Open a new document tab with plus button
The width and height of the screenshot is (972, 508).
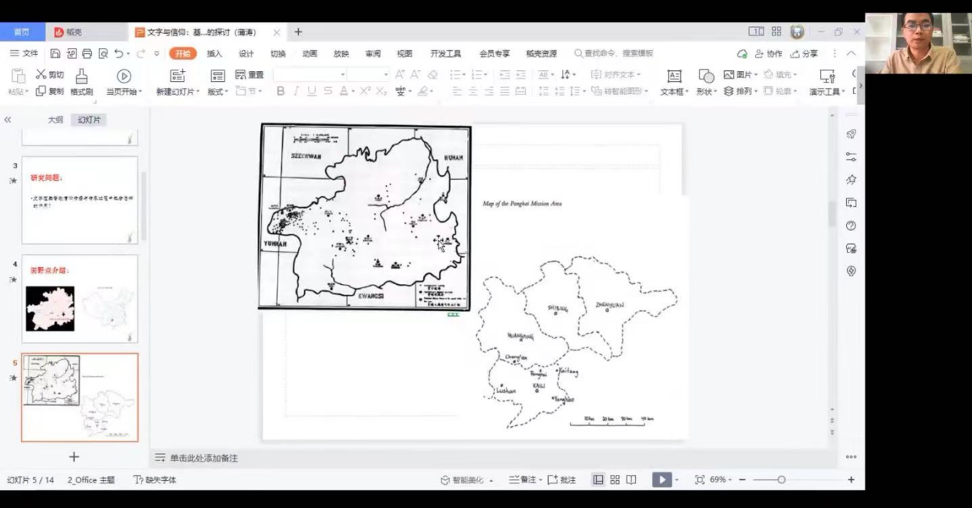298,32
